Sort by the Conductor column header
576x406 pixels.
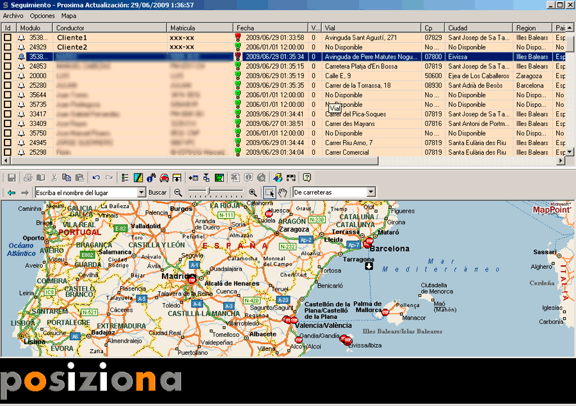point(110,28)
